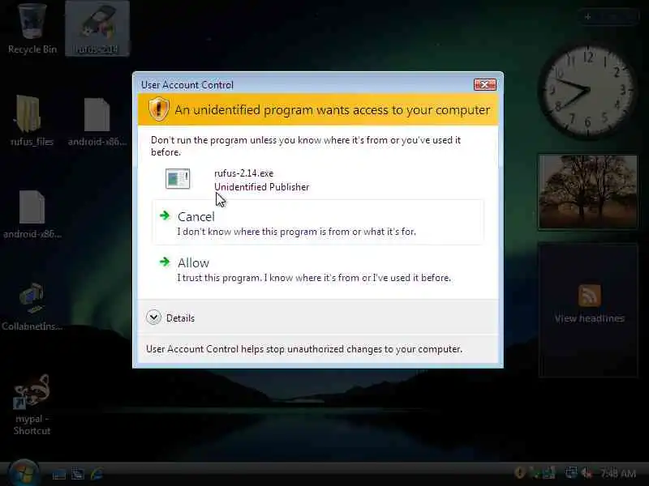Click the security alert shield tray icon

tap(520, 472)
